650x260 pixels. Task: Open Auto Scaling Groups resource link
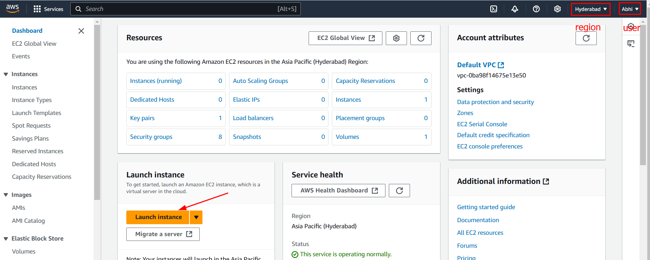coord(260,81)
